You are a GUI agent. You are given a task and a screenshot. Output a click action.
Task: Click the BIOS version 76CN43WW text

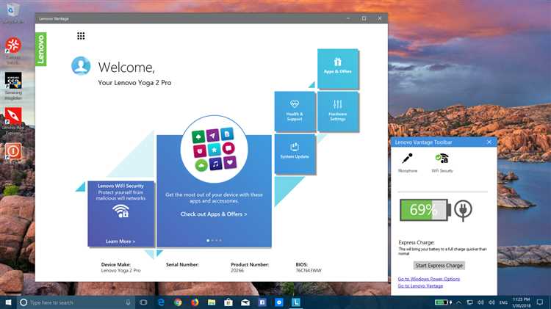[309, 270]
